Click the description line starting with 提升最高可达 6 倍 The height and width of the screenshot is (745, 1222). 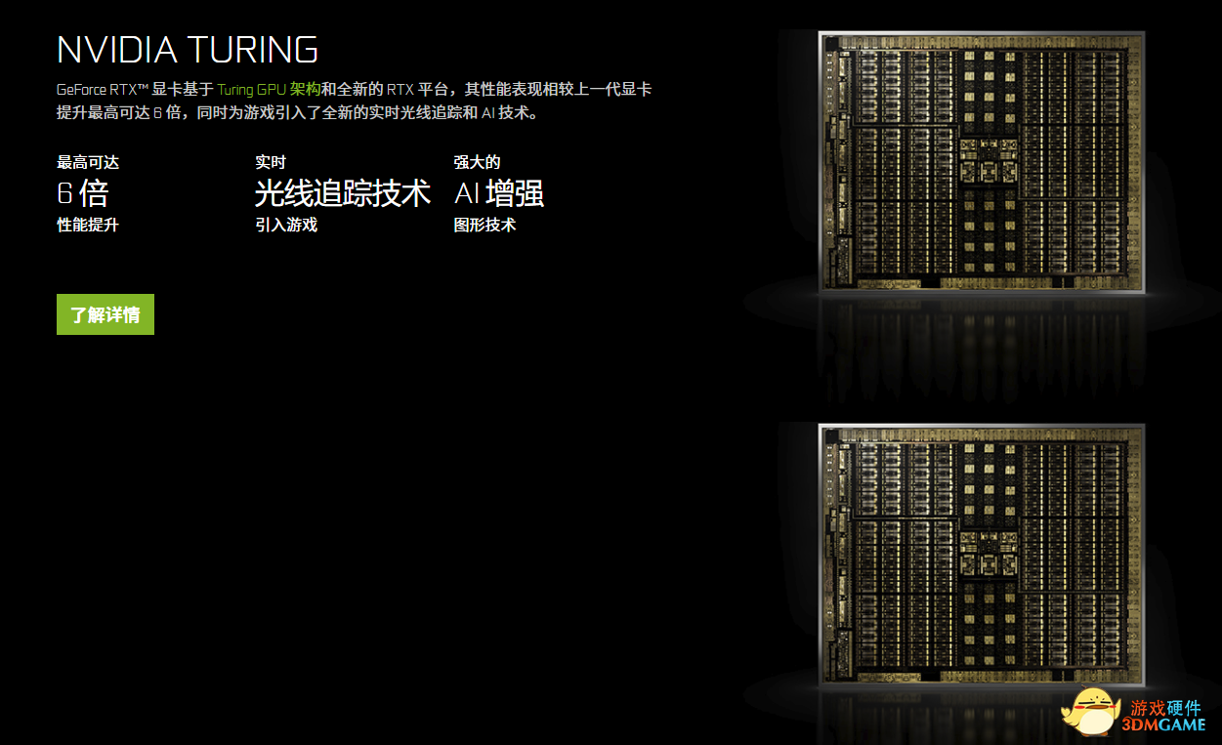coord(297,112)
